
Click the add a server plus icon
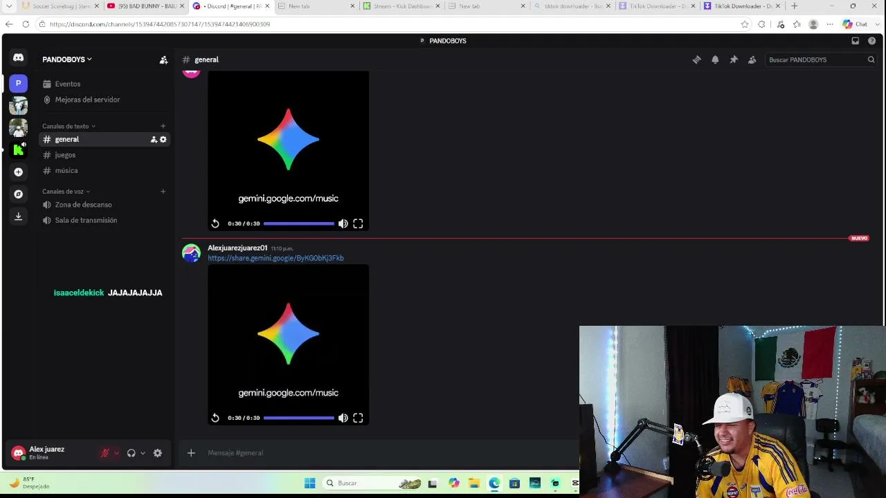coord(19,172)
